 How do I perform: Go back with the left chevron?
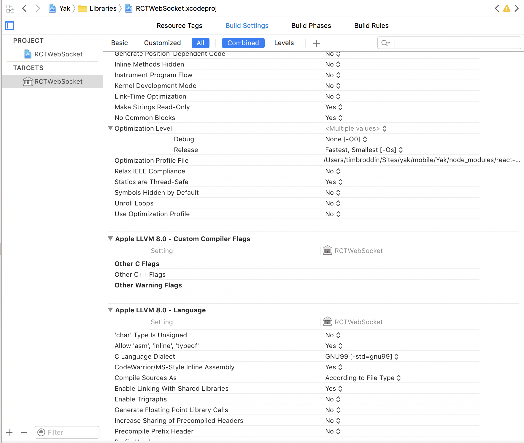[x=25, y=8]
